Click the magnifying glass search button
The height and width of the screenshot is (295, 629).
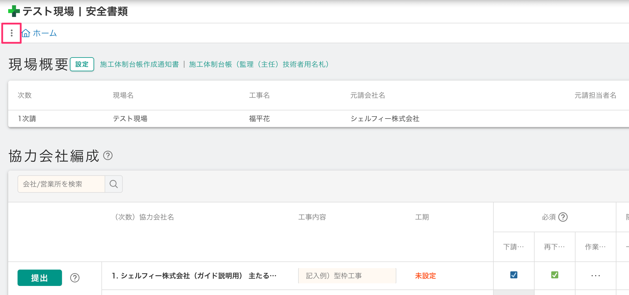114,184
